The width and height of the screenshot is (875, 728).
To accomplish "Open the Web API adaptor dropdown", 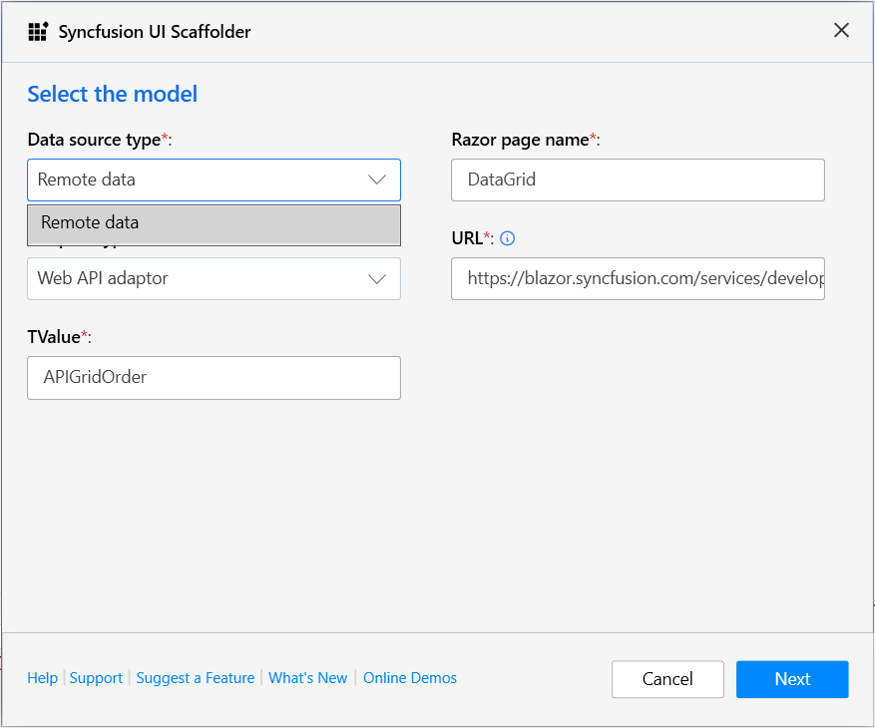I will pos(214,278).
